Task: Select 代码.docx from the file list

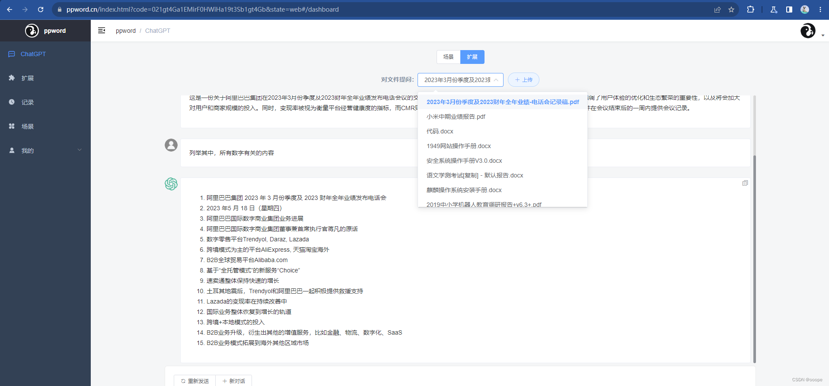Action: [x=503, y=131]
